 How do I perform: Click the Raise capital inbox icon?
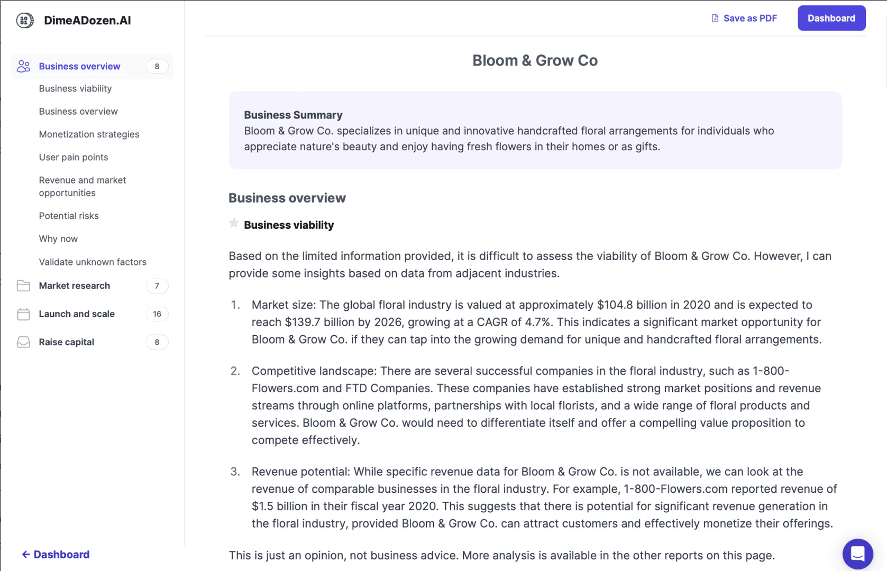pyautogui.click(x=23, y=342)
